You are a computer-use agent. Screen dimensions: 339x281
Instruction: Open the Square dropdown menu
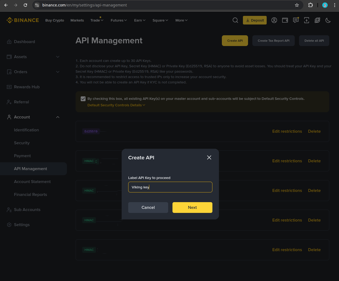[160, 20]
